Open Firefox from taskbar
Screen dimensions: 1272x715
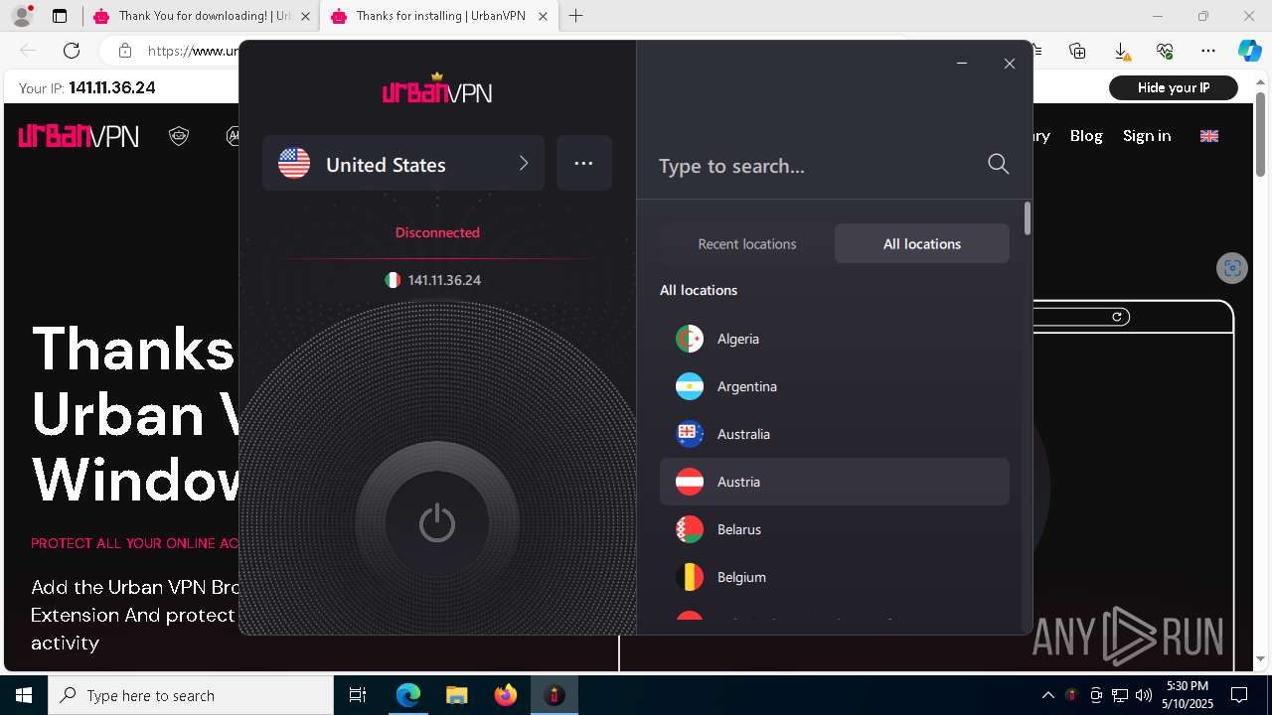pos(506,695)
